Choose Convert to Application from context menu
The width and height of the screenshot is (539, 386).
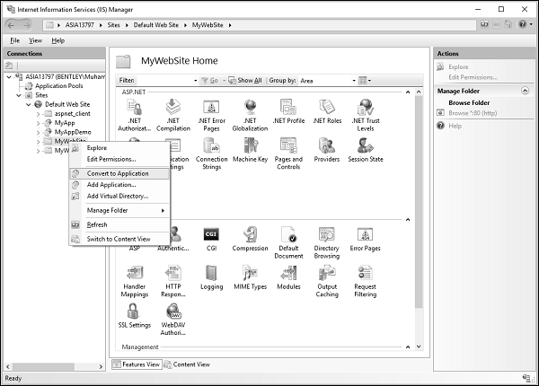[119, 174]
